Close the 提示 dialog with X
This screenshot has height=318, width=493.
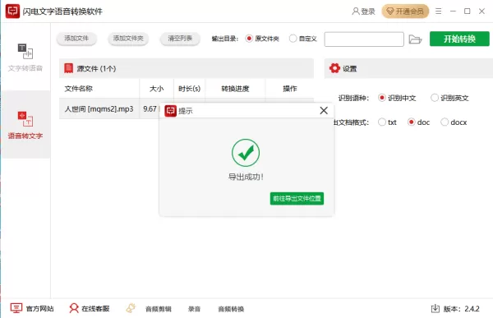click(324, 110)
